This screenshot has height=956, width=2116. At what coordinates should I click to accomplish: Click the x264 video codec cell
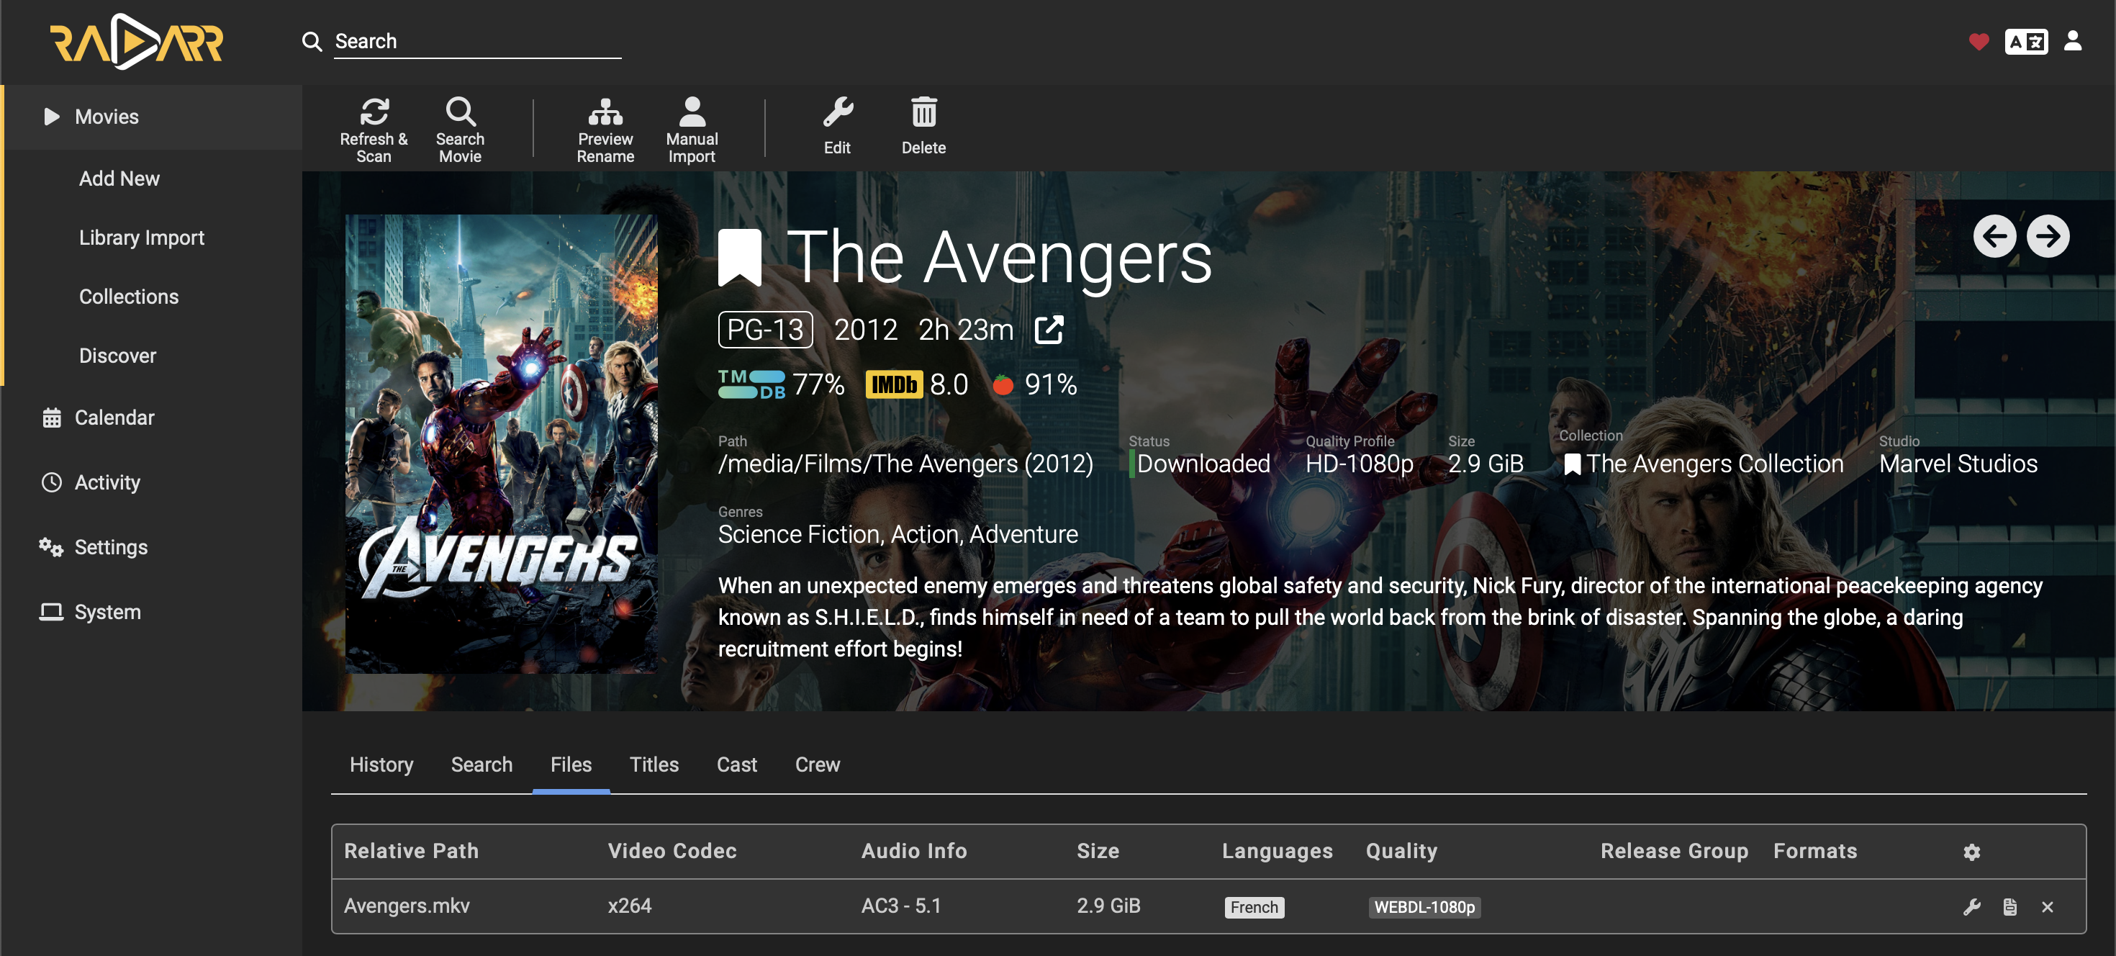point(629,906)
